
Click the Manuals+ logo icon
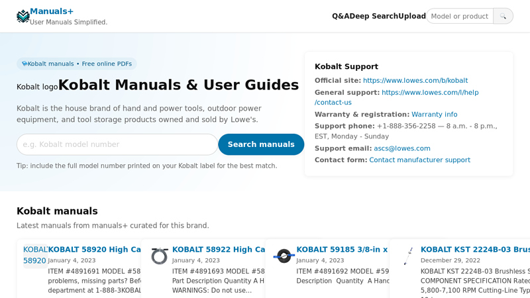(x=23, y=16)
